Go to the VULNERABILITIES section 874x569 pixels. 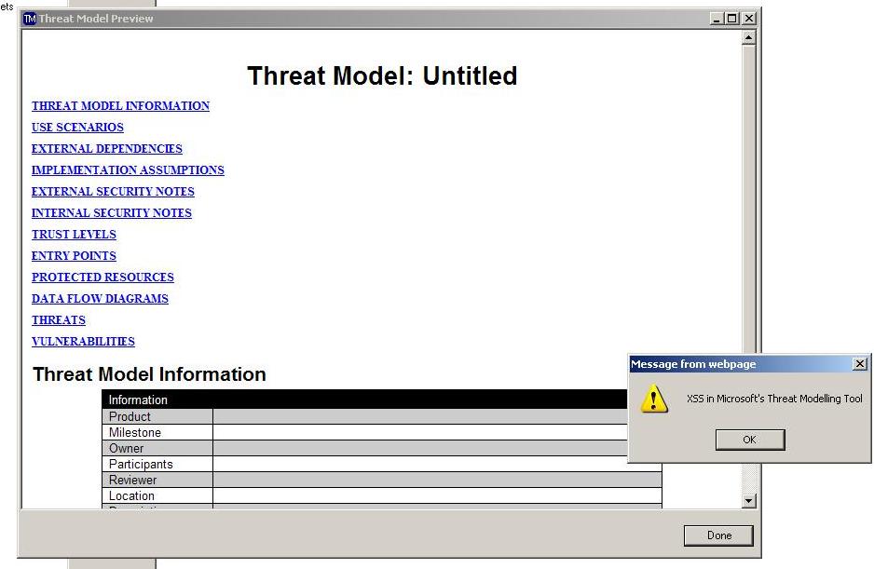[x=83, y=342]
